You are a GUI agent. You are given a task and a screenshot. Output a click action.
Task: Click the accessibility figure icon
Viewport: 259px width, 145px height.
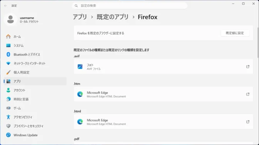(x=8, y=117)
